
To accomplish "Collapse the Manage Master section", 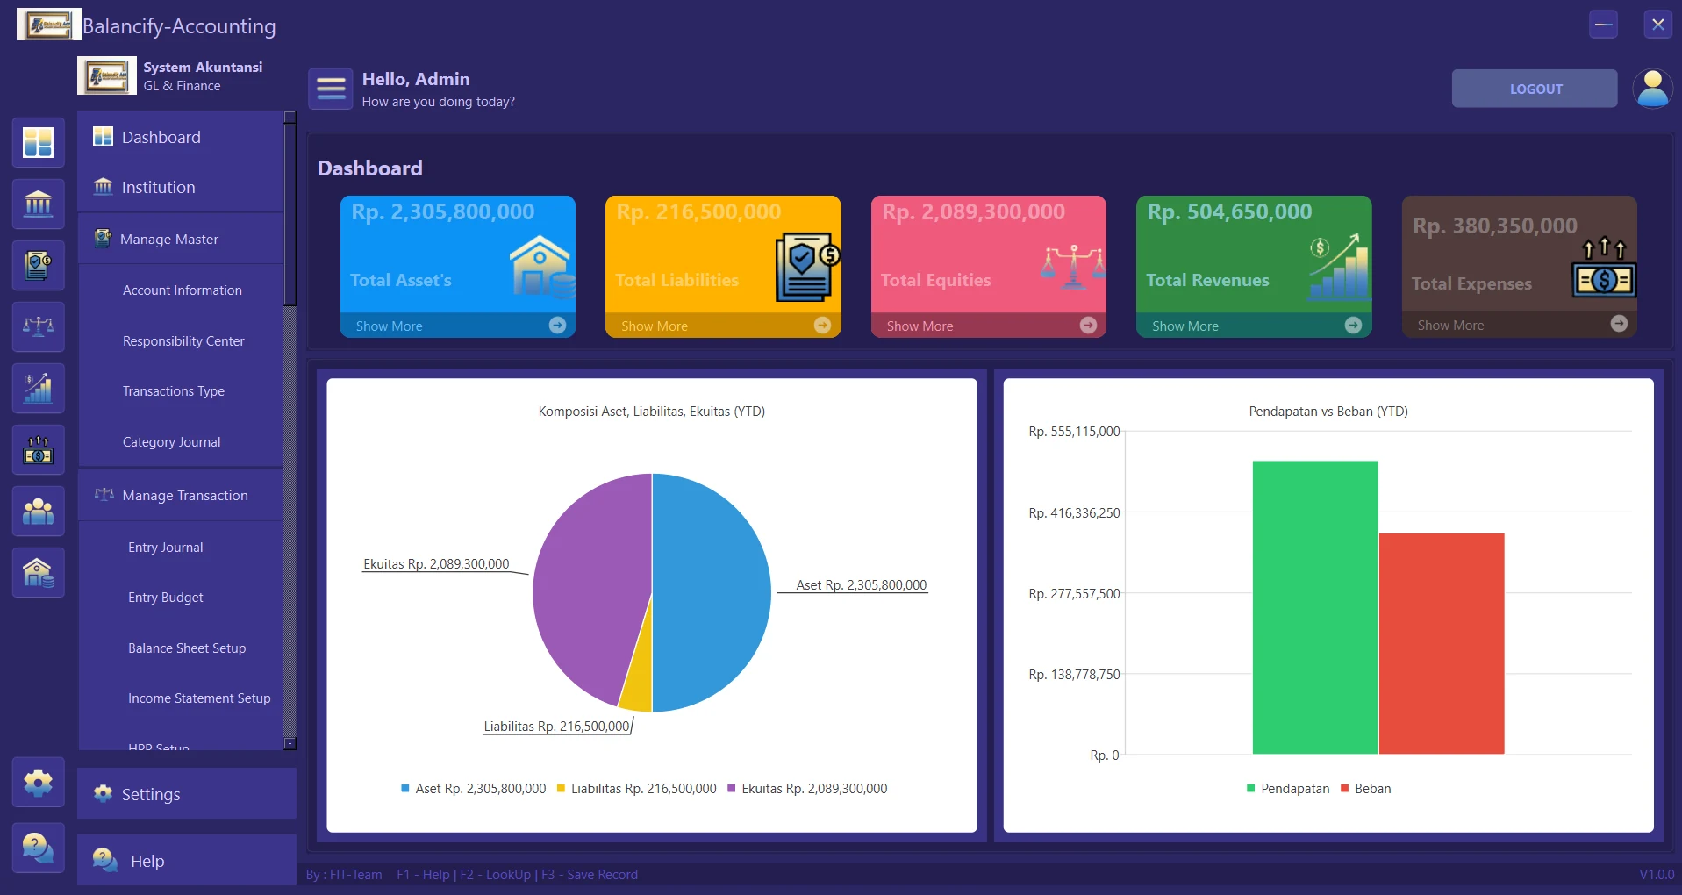I will point(181,239).
